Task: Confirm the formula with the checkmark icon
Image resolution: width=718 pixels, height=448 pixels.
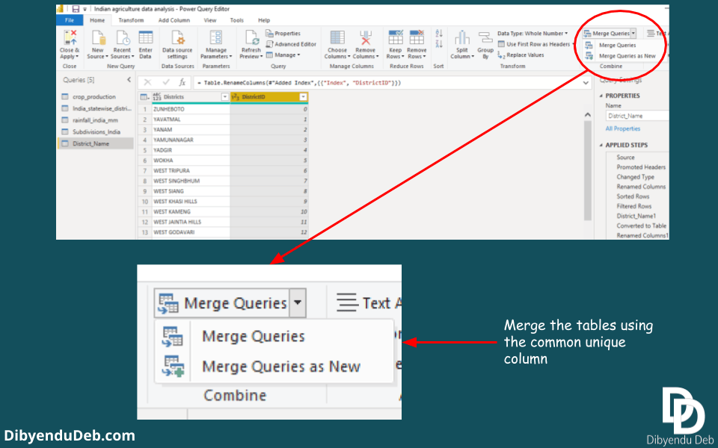Action: tap(166, 82)
